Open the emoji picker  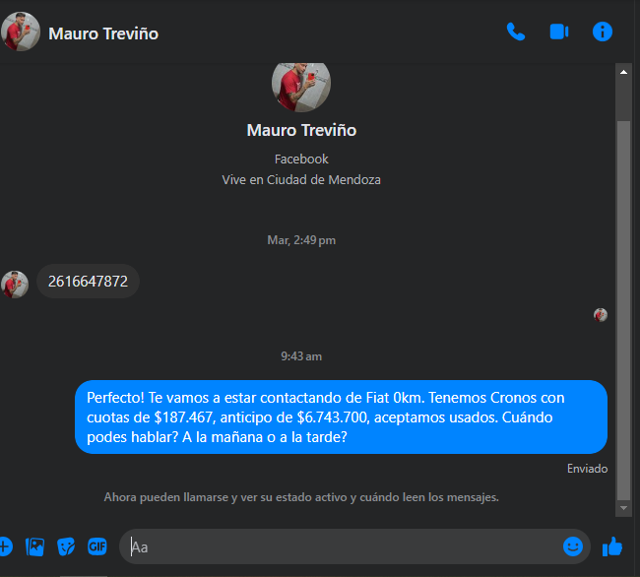573,546
